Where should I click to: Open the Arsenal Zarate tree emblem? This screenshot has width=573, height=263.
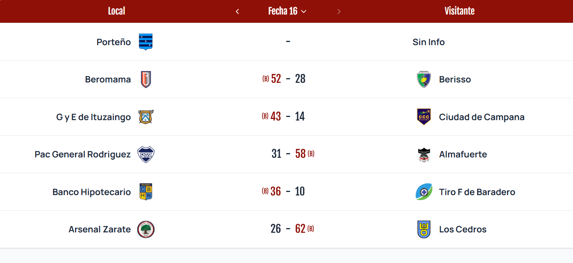(146, 229)
